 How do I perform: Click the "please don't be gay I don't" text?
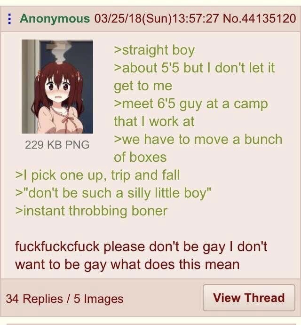(x=185, y=247)
